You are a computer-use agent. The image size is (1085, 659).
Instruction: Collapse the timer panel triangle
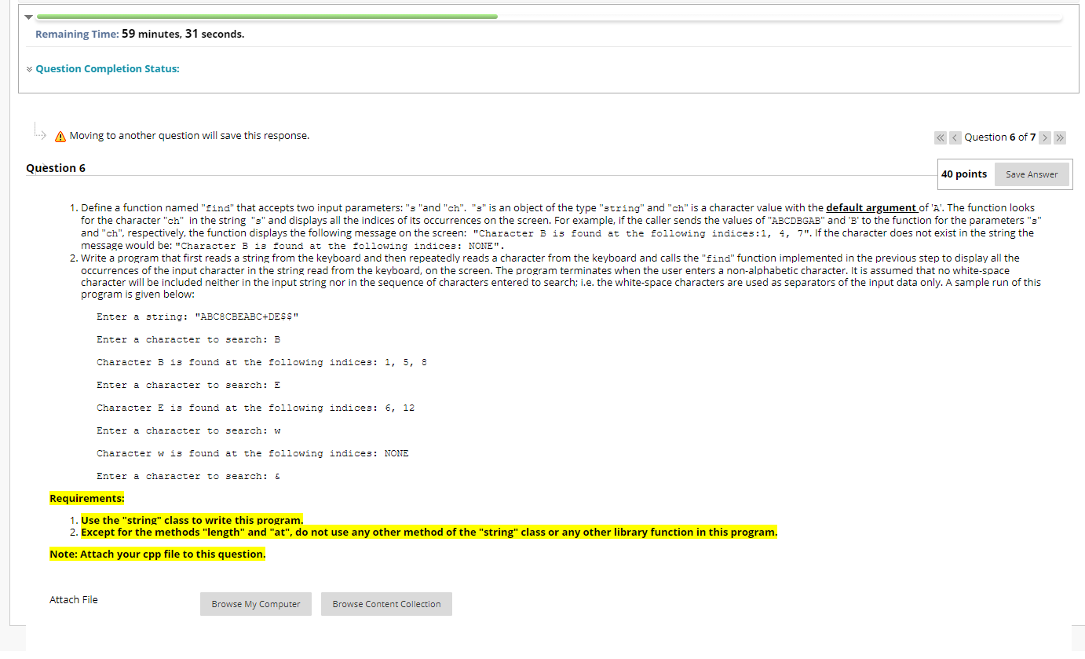28,16
